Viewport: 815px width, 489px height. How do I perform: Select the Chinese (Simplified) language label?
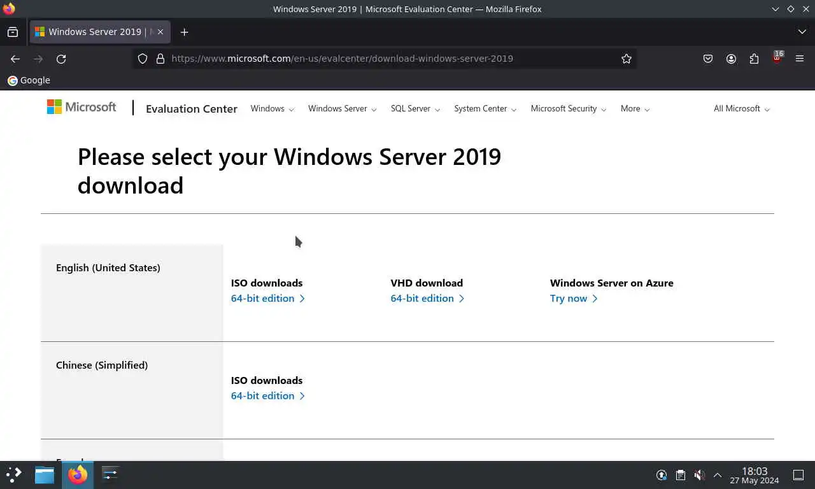point(102,365)
